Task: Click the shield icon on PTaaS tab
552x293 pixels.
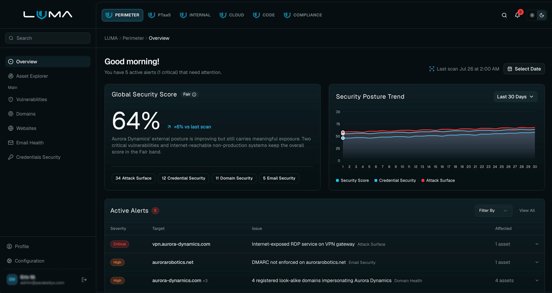Action: click(x=153, y=15)
